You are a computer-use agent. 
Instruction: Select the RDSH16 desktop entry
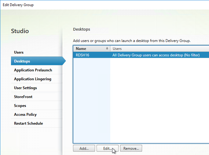[x=82, y=55]
